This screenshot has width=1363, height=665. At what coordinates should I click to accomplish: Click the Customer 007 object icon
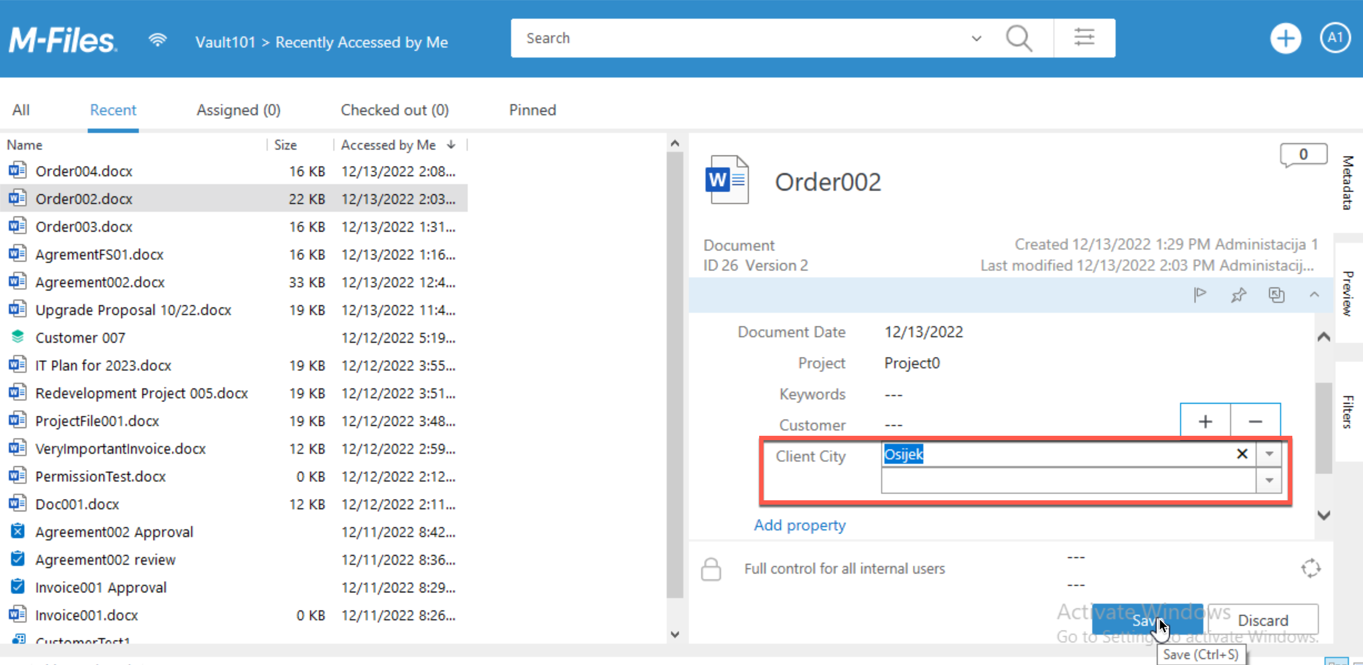point(17,337)
